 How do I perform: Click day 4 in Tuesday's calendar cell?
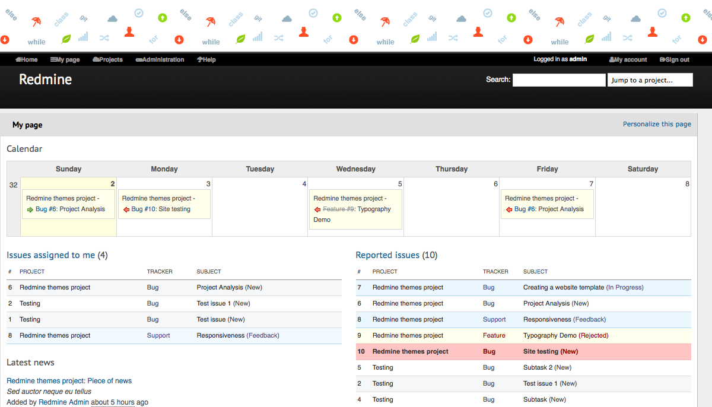pos(304,184)
